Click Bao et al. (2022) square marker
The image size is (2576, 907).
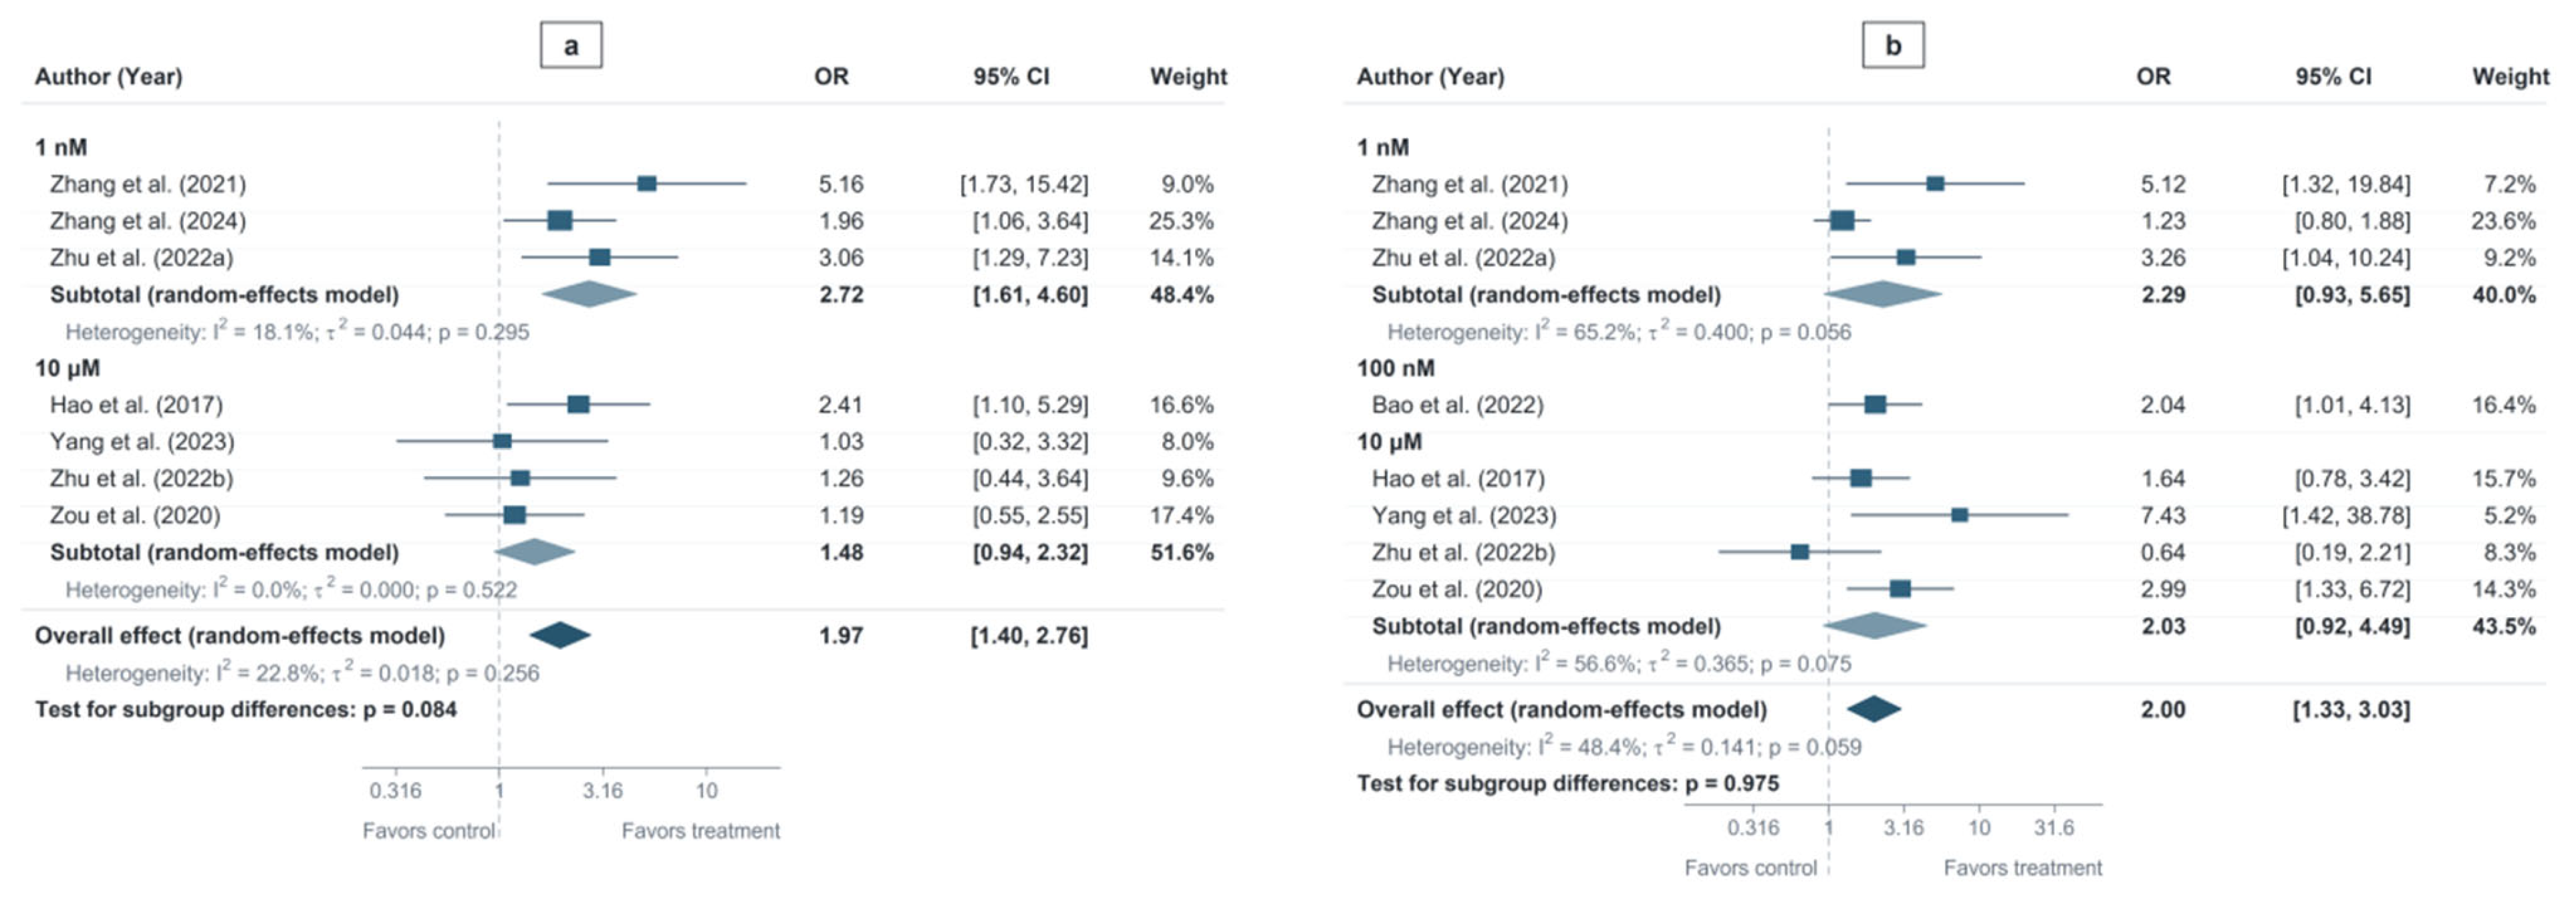[1875, 405]
